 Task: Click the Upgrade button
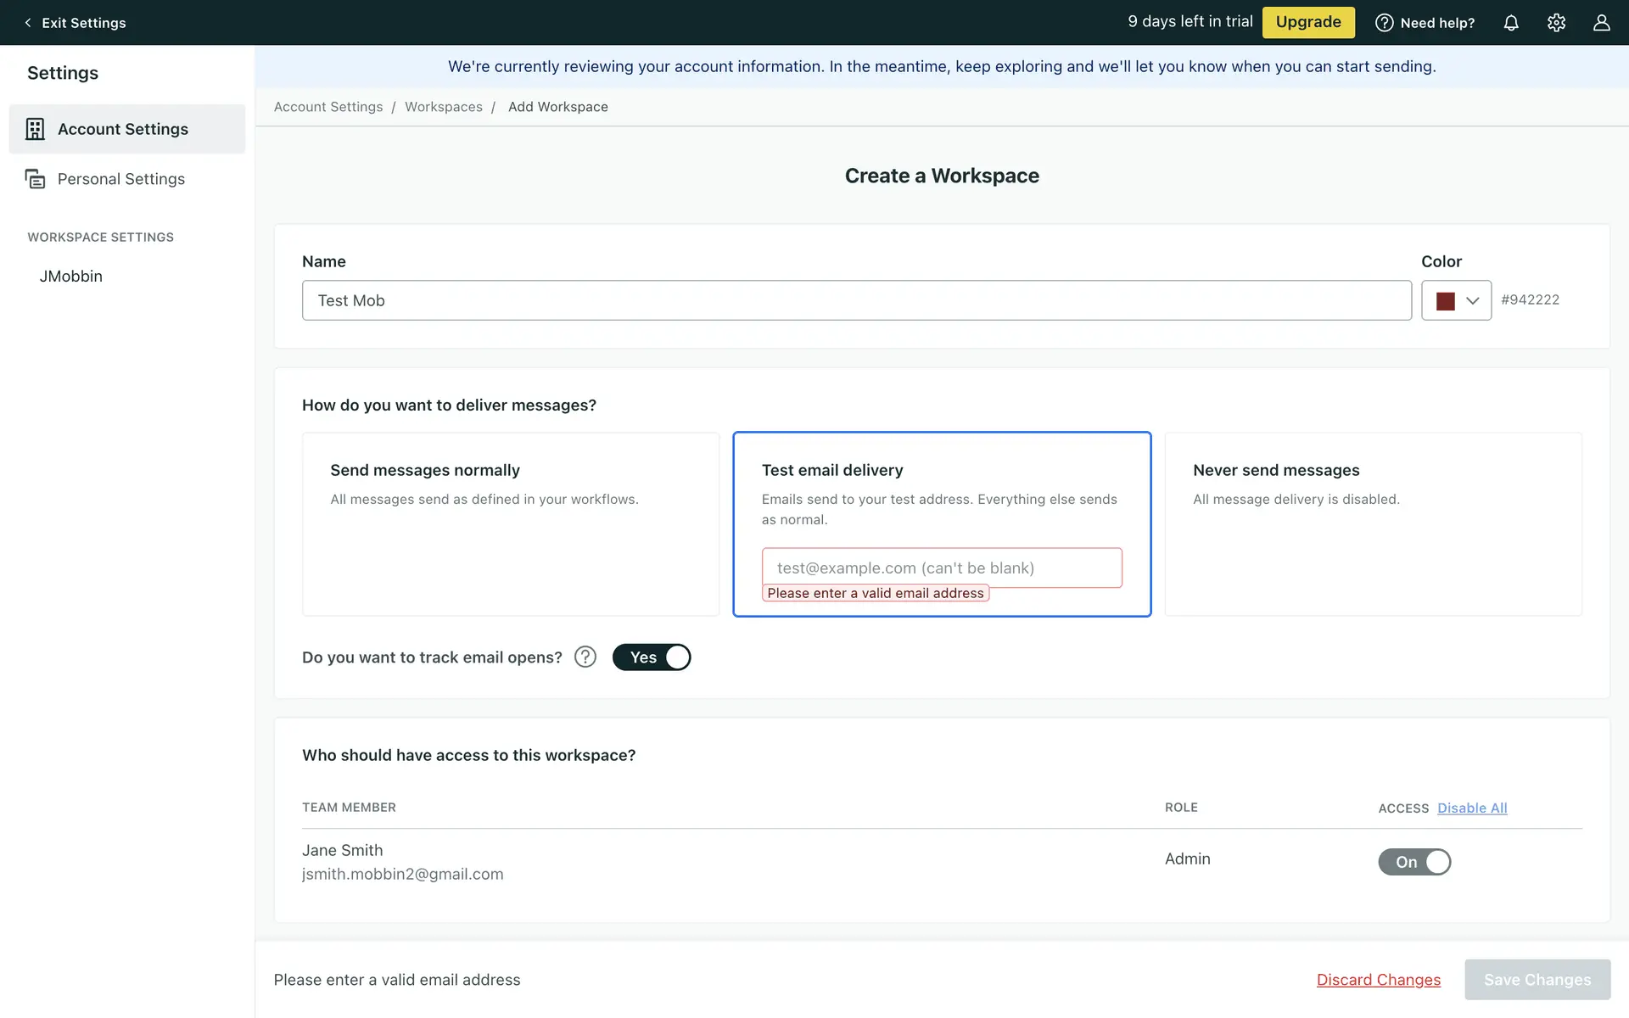tap(1308, 22)
